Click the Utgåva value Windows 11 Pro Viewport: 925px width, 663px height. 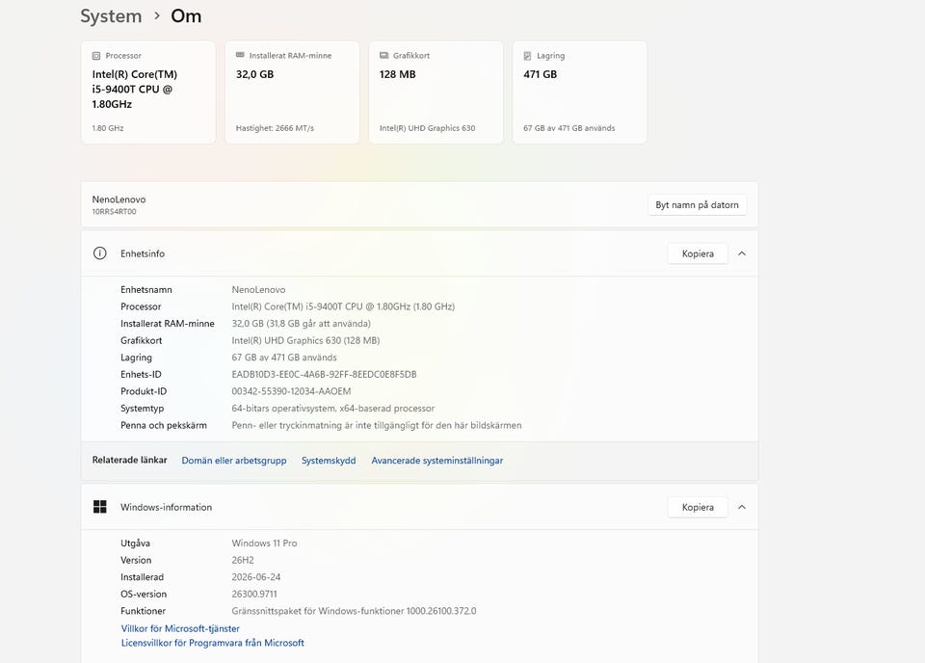264,544
